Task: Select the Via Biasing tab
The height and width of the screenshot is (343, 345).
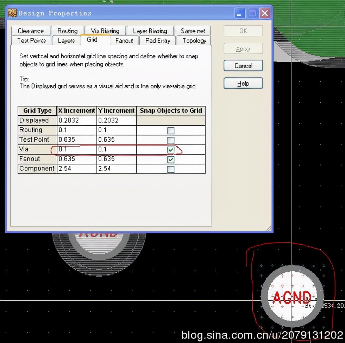Action: tap(105, 31)
